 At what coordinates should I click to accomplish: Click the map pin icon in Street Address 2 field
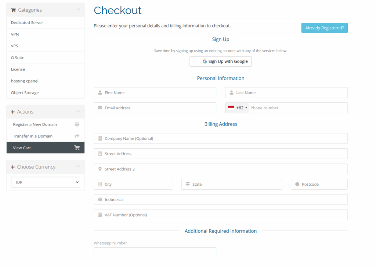point(100,169)
